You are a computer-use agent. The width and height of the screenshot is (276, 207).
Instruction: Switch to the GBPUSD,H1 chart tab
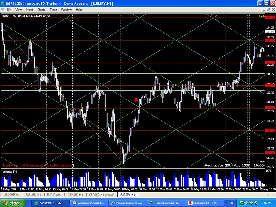pos(76,195)
